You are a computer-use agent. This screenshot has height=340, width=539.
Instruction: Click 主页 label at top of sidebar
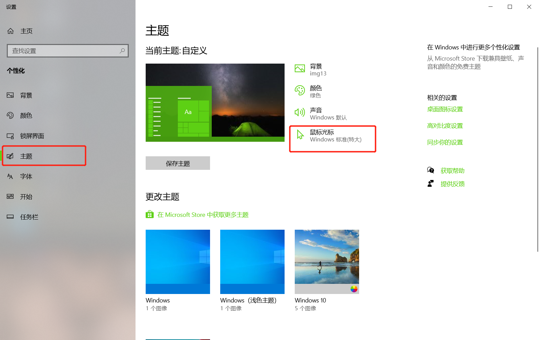[x=26, y=31]
